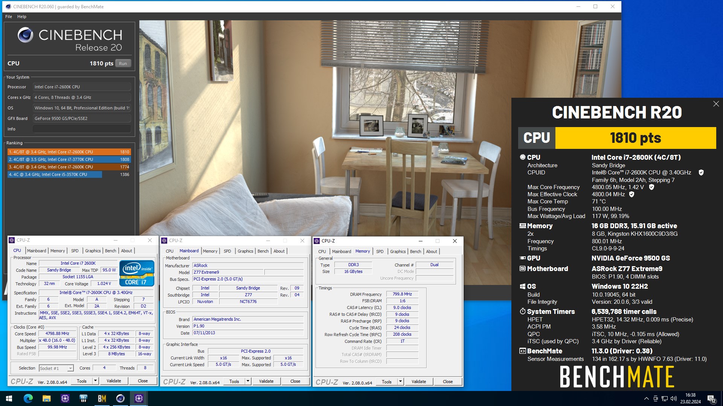
Task: Click the shield beside Max Core Frequency
Action: 651,187
